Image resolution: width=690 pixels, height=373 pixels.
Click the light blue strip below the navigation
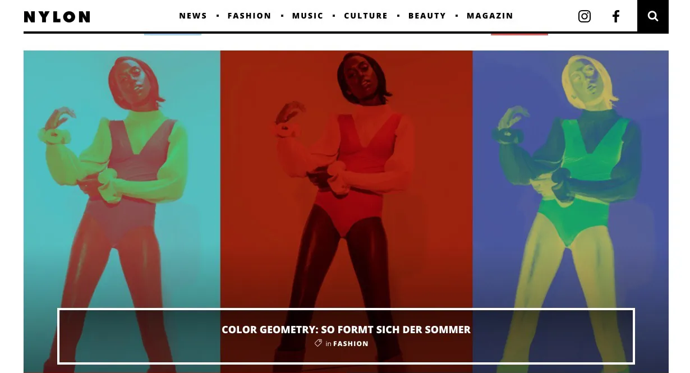(173, 34)
